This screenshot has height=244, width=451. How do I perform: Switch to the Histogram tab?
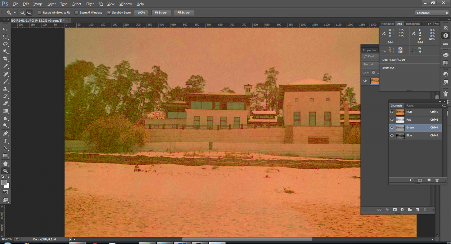pyautogui.click(x=413, y=24)
